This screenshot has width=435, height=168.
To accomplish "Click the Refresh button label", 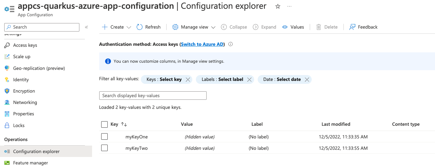I will [153, 27].
